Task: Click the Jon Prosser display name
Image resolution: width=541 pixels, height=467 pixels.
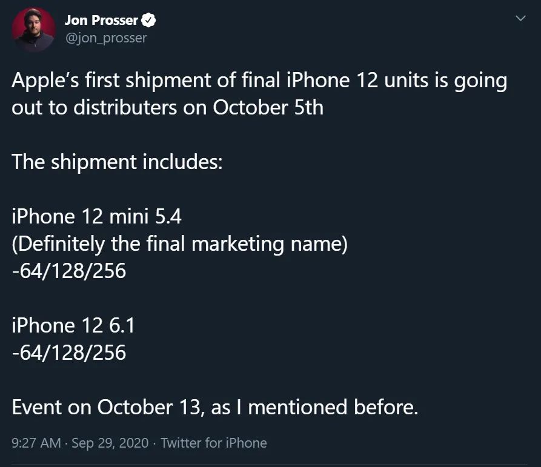Action: [101, 21]
